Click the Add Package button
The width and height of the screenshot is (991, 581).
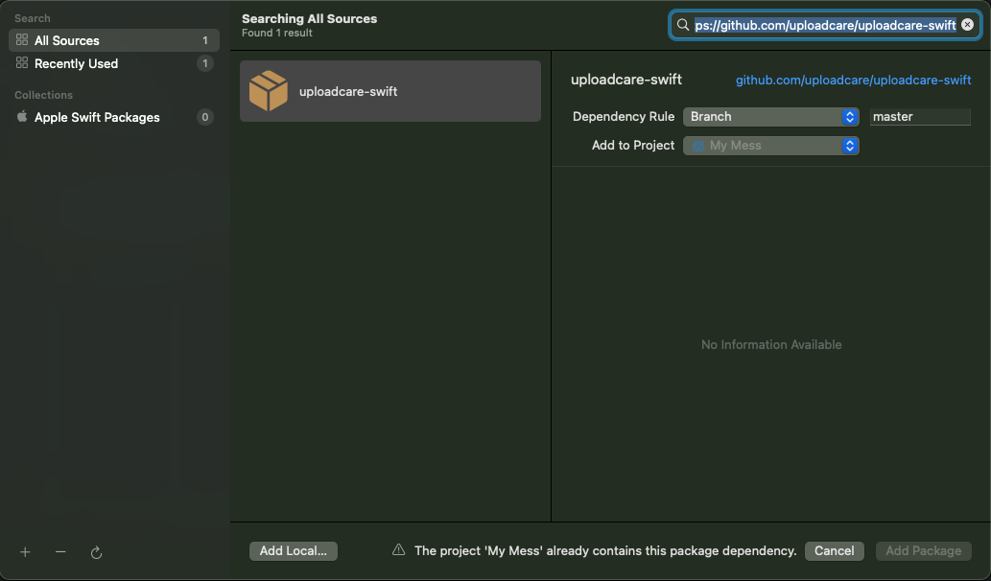point(922,550)
